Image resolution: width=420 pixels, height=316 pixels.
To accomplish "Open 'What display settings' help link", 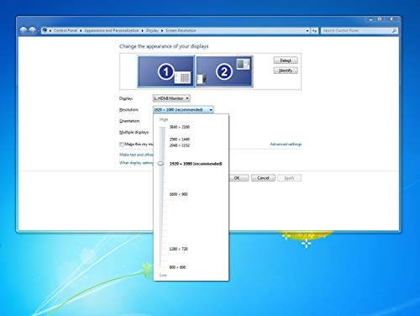I will click(x=136, y=163).
